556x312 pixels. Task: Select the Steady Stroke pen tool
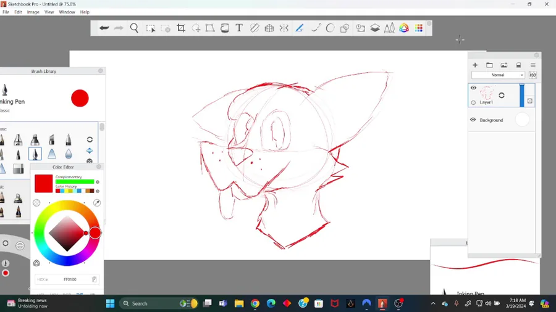pyautogui.click(x=299, y=28)
